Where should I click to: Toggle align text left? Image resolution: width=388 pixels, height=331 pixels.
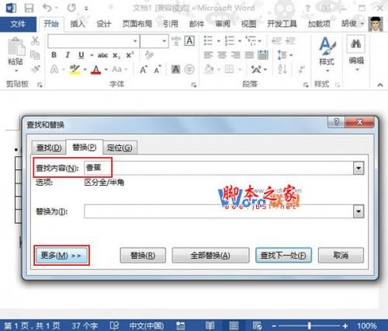click(x=208, y=55)
